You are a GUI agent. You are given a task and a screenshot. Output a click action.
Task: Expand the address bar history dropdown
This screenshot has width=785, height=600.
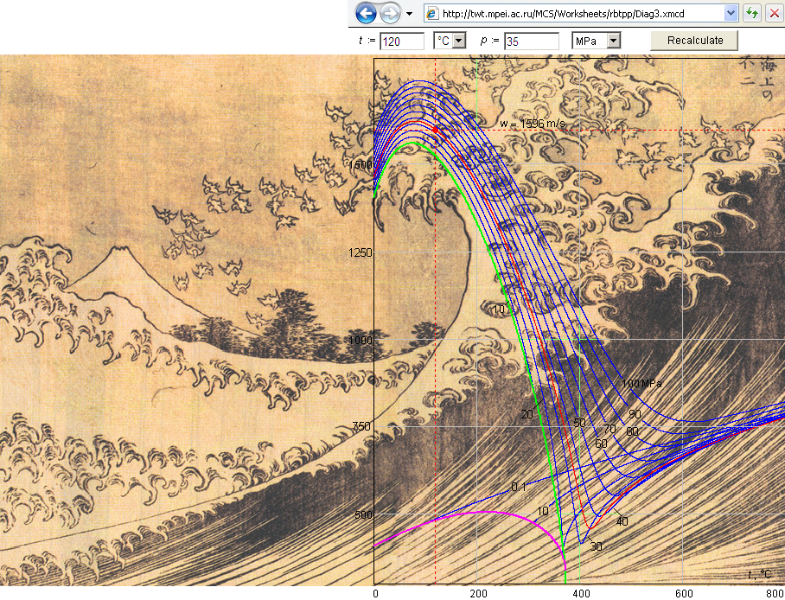(731, 14)
